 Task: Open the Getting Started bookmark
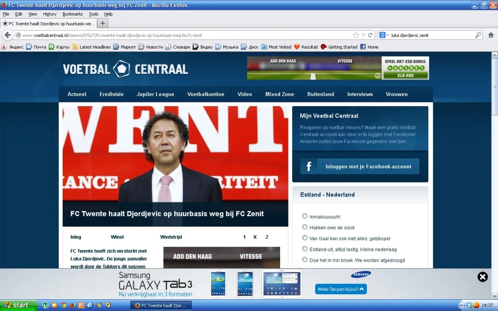tap(339, 47)
